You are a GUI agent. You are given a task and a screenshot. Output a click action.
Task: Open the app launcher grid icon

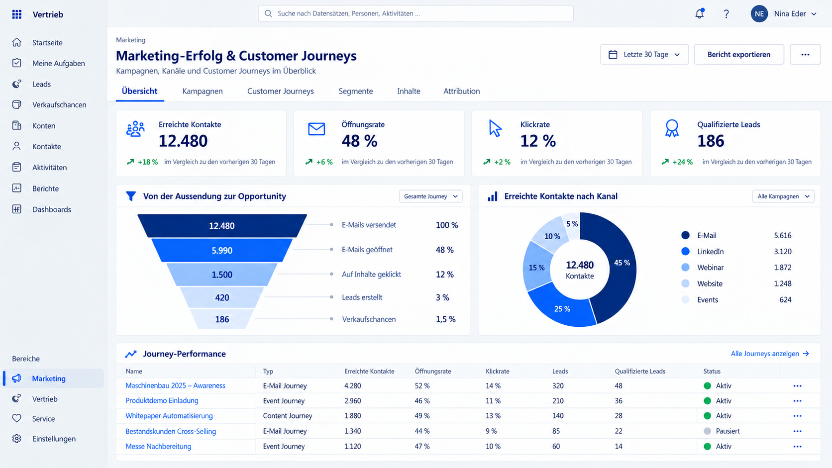click(17, 14)
